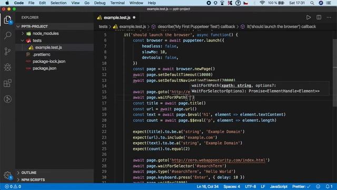Open the View menu
337x190 pixels.
tap(75, 3)
